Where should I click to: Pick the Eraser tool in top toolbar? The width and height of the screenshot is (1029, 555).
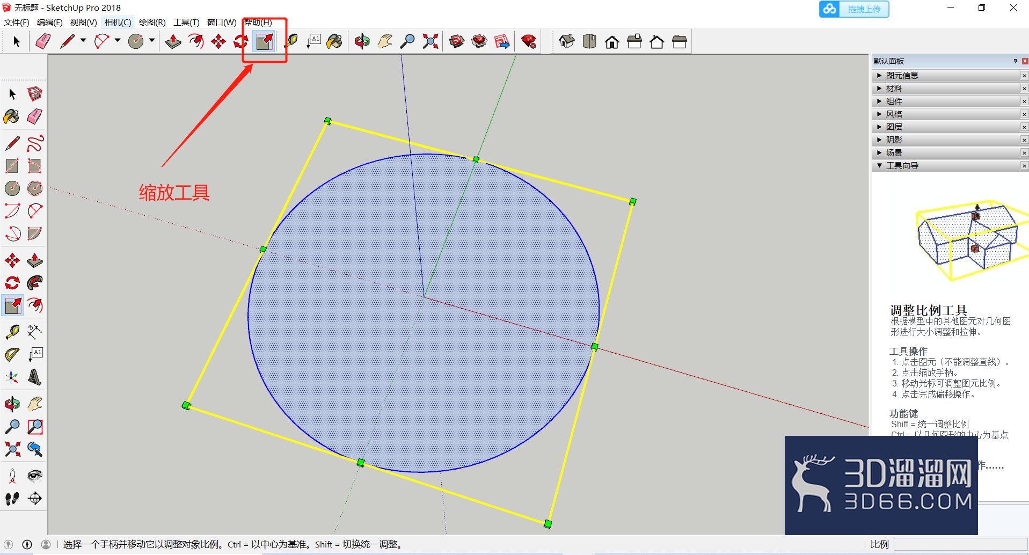coord(43,41)
